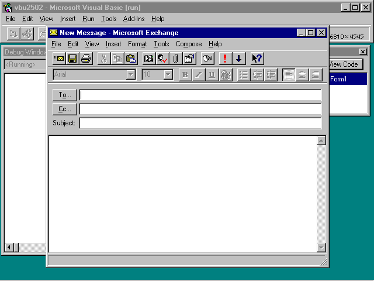Click the Send envelope icon
The width and height of the screenshot is (374, 281).
click(x=59, y=59)
